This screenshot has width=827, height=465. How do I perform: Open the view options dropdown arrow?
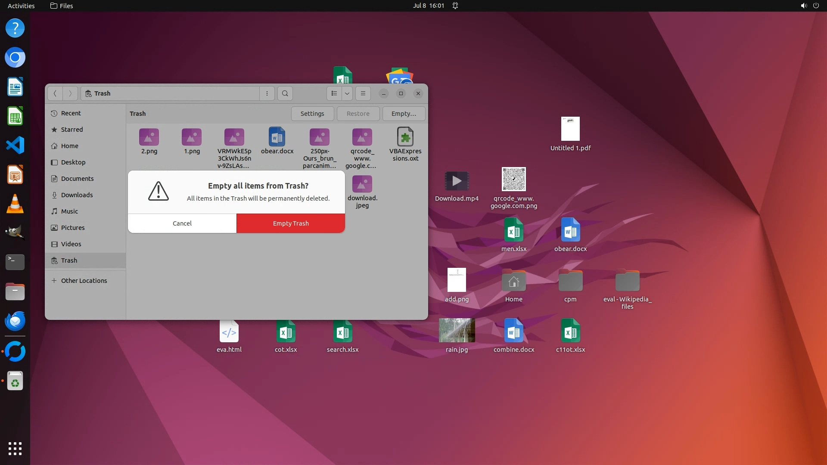[347, 93]
